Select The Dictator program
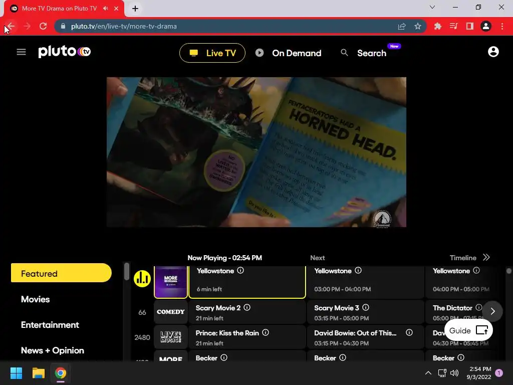513x385 pixels. [x=458, y=312]
